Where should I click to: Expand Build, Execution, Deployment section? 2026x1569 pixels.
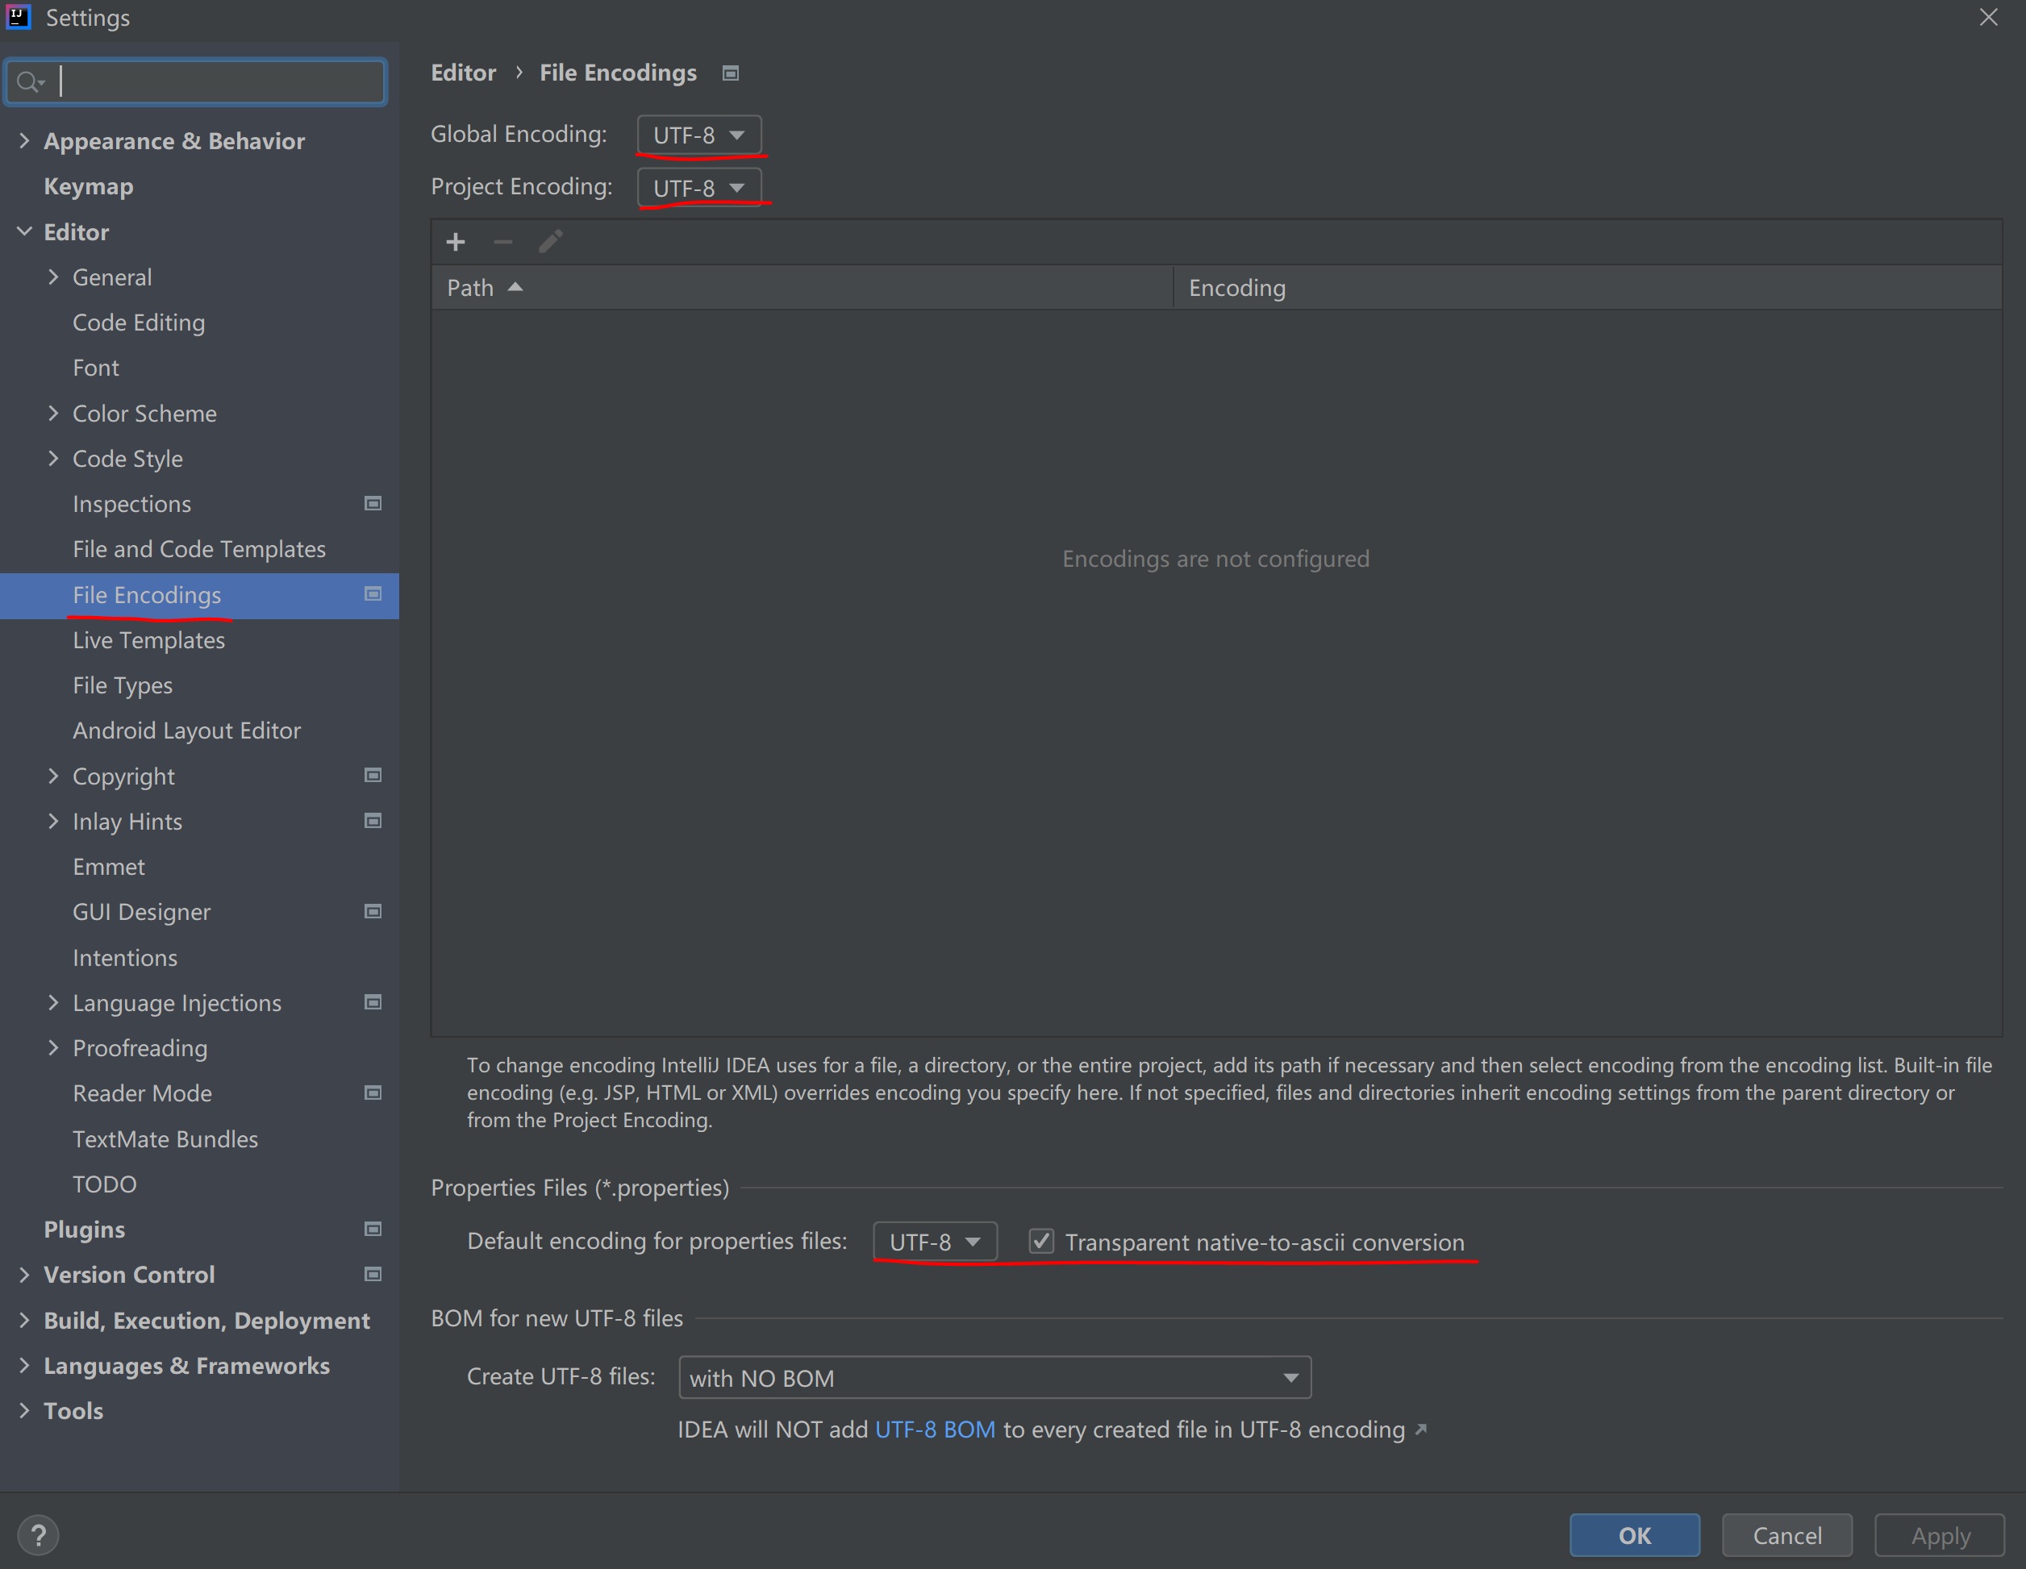25,1320
